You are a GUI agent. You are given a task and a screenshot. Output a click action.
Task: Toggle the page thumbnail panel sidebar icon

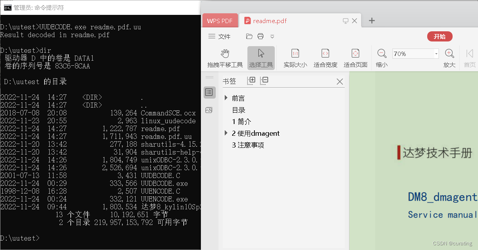point(209,110)
